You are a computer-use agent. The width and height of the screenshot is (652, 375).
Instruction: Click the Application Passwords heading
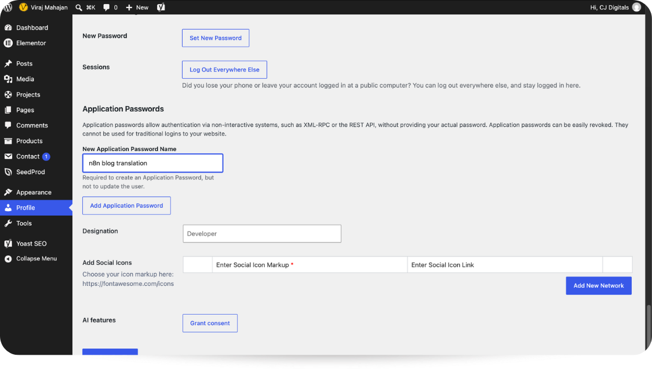(123, 109)
